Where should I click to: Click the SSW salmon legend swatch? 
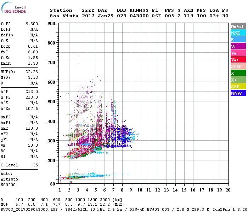(238, 66)
